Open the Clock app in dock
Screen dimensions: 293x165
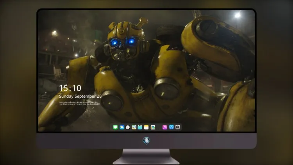(128, 127)
